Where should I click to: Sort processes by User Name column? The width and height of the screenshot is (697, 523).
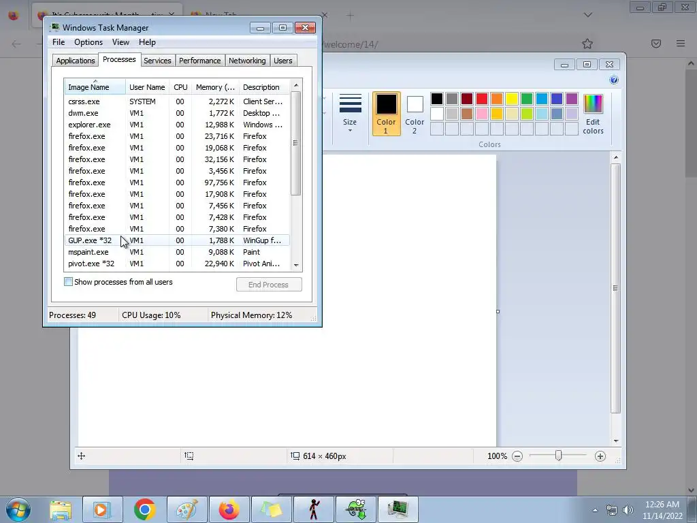[x=147, y=87]
